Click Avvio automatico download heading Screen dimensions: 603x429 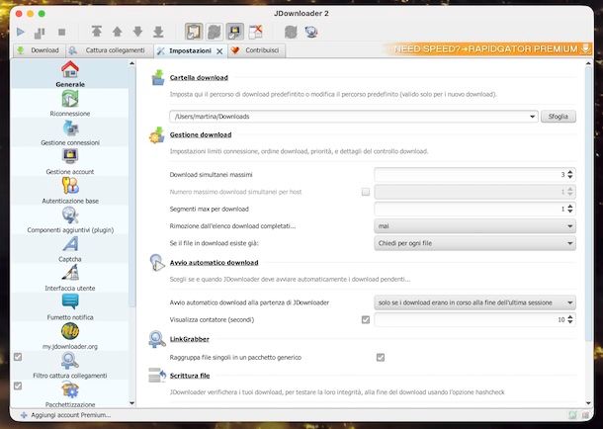(214, 263)
